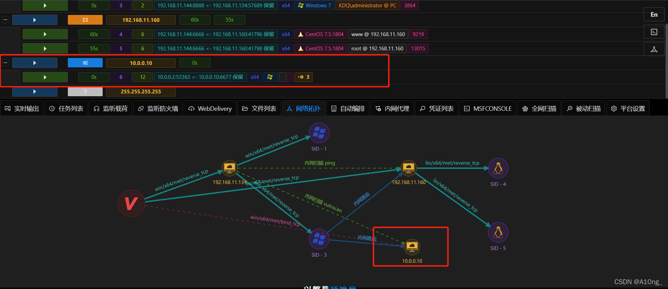The image size is (668, 289).
Task: Open actions for root @ 192.168.11.160 session
Action: pyautogui.click(x=45, y=49)
